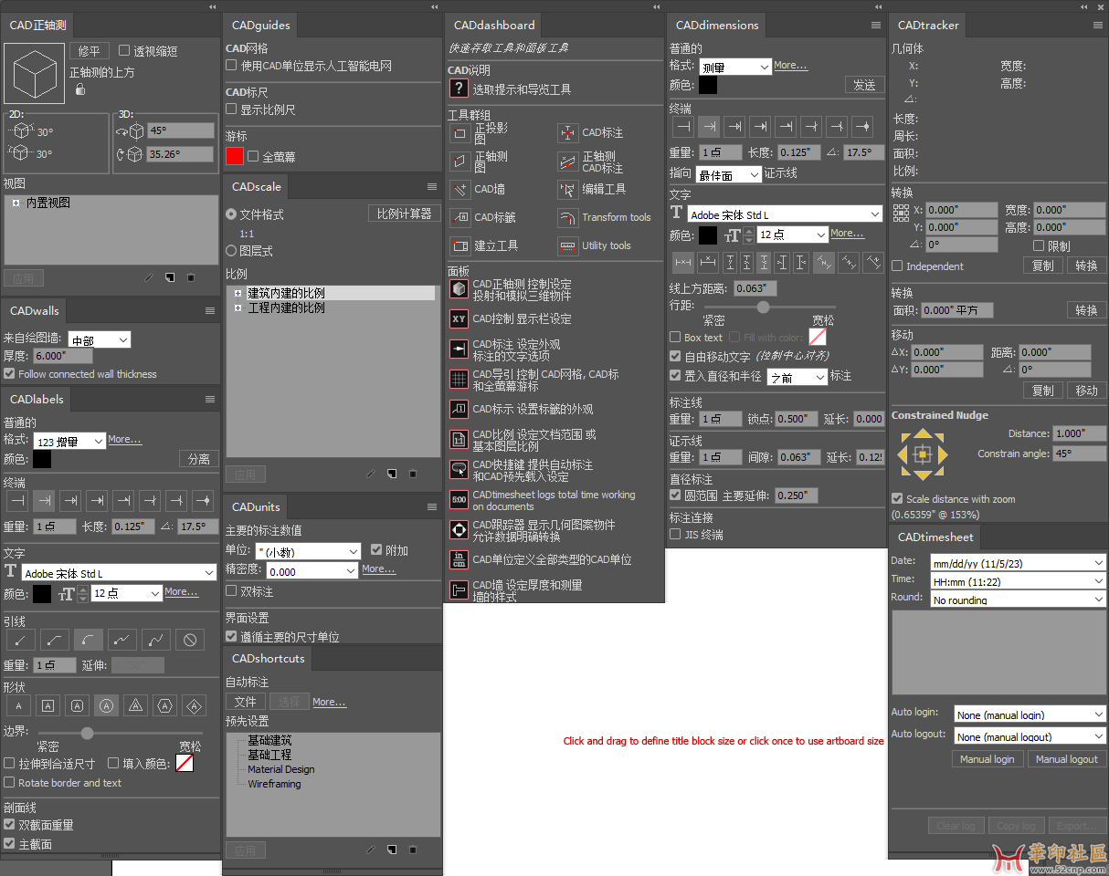
Task: Toggle Scale distance with zoom checkbox
Action: 897,499
